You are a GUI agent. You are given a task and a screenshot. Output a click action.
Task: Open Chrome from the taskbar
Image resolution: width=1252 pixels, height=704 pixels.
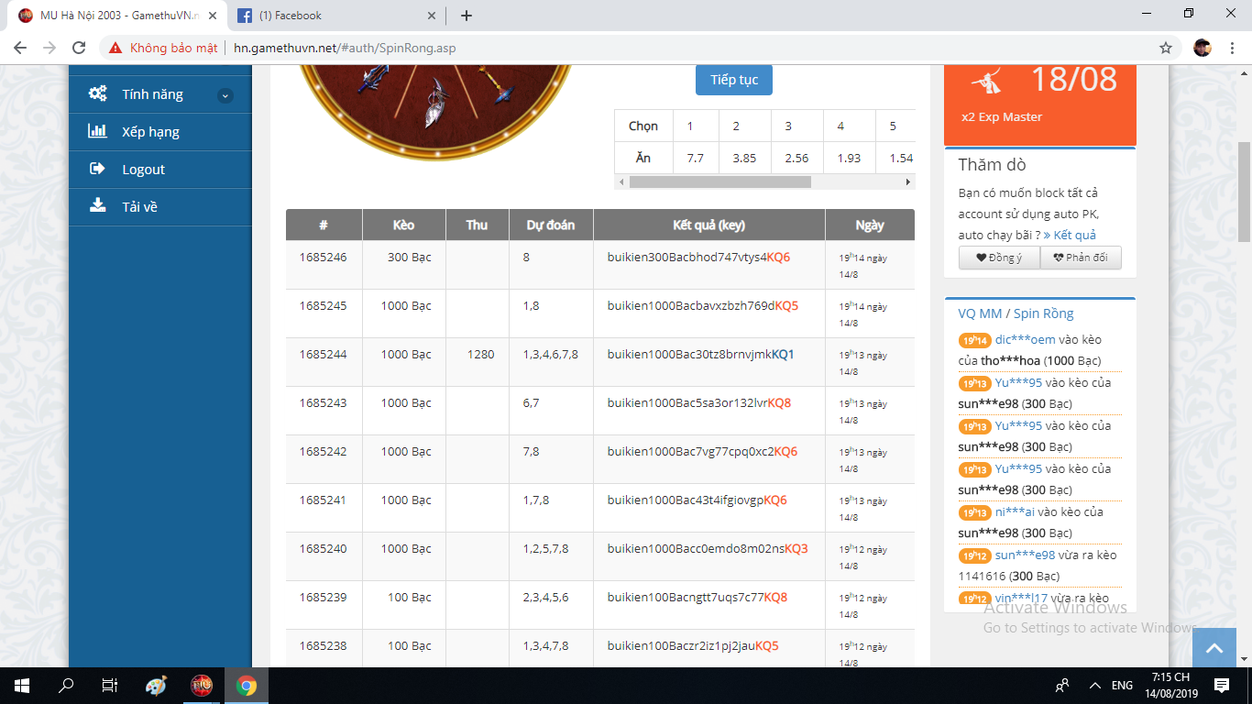tap(246, 685)
